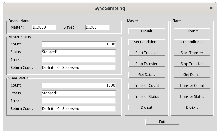Click Slave Get Data button
The height and width of the screenshot is (134, 220).
(192, 75)
